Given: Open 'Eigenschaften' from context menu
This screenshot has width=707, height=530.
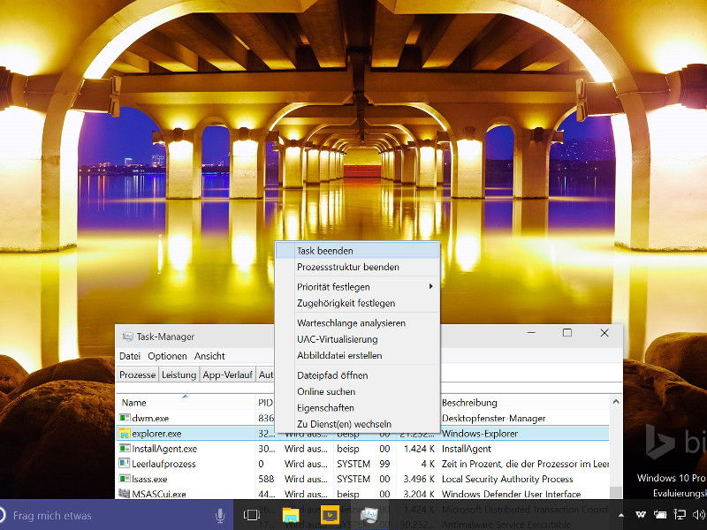Looking at the screenshot, I should [x=357, y=407].
